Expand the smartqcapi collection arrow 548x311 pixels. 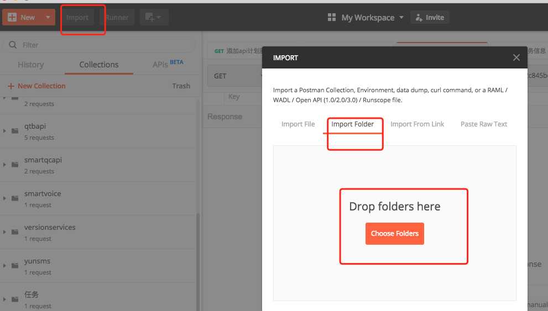[x=4, y=165]
